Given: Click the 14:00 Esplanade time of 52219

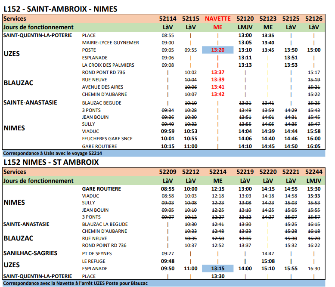Looking at the screenshot, I should (x=245, y=268).
